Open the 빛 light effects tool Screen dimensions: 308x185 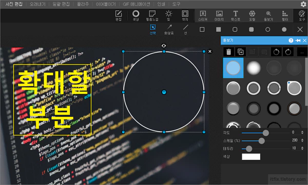[x=168, y=15]
